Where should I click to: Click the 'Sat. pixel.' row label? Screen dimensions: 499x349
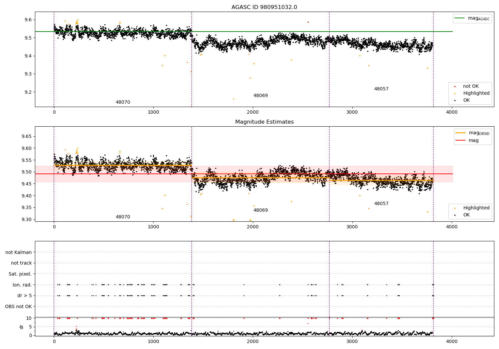(x=20, y=274)
